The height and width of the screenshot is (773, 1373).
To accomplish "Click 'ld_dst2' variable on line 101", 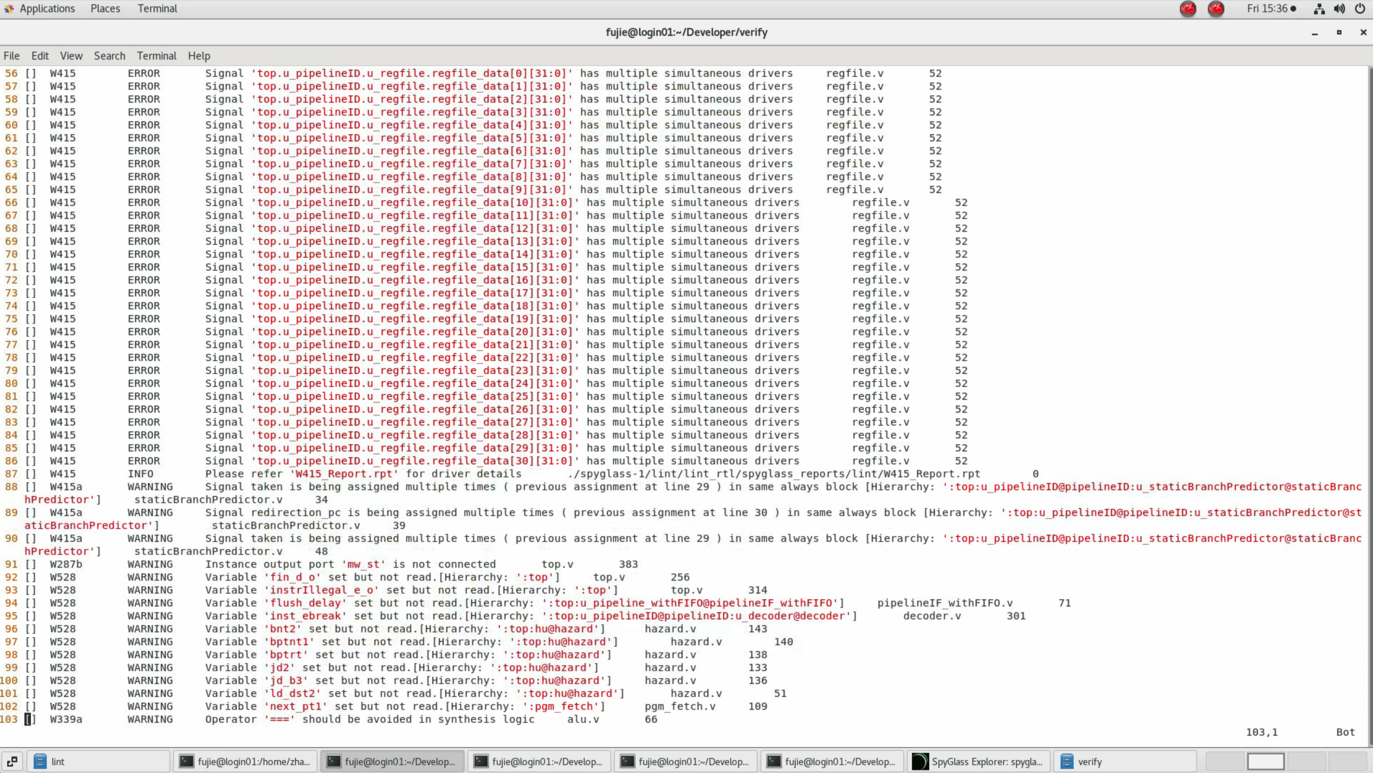I will 293,693.
